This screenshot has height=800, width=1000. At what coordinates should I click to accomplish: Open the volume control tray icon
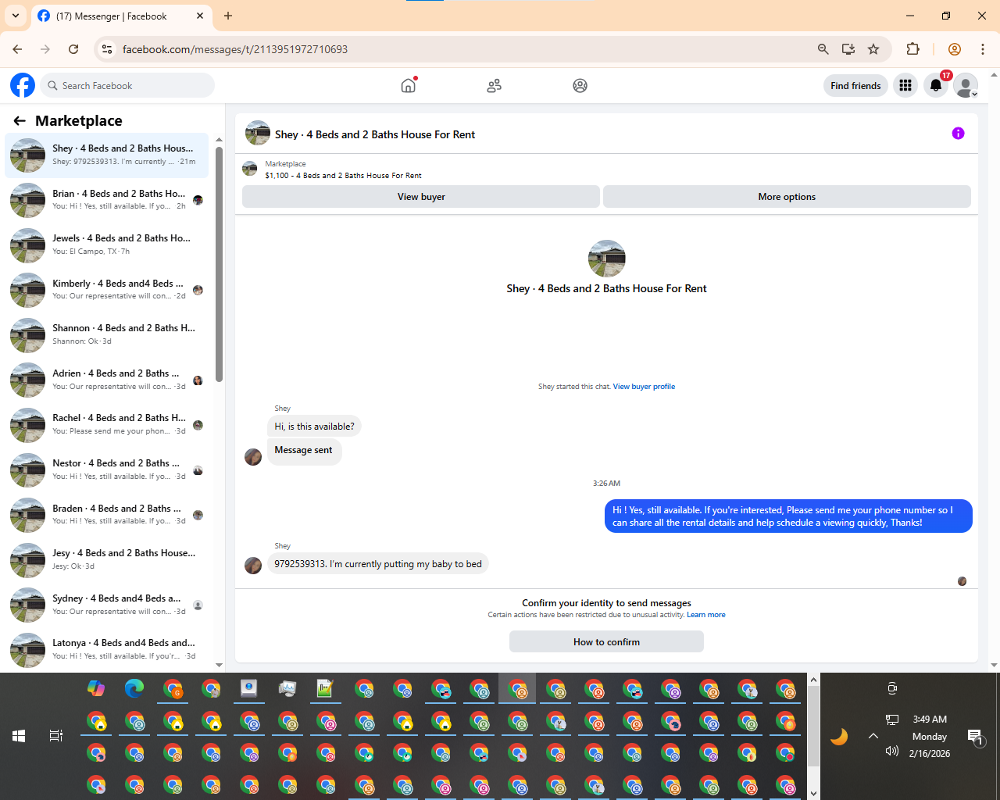point(892,752)
